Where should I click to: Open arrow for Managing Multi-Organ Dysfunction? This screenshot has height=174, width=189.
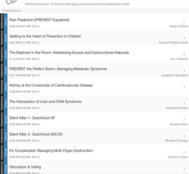pyautogui.click(x=184, y=152)
